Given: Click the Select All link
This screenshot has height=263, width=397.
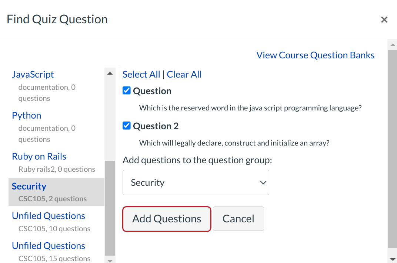Looking at the screenshot, I should (x=141, y=74).
